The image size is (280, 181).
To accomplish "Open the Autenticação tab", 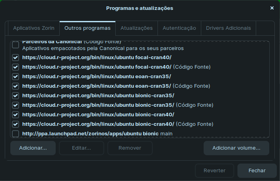I will click(x=179, y=28).
